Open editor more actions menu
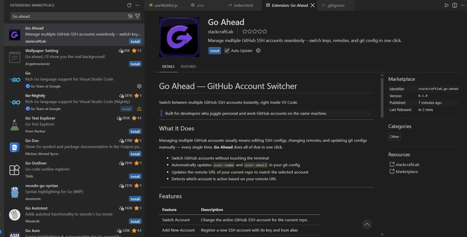Viewport: 467px width, 237px height. point(462,5)
